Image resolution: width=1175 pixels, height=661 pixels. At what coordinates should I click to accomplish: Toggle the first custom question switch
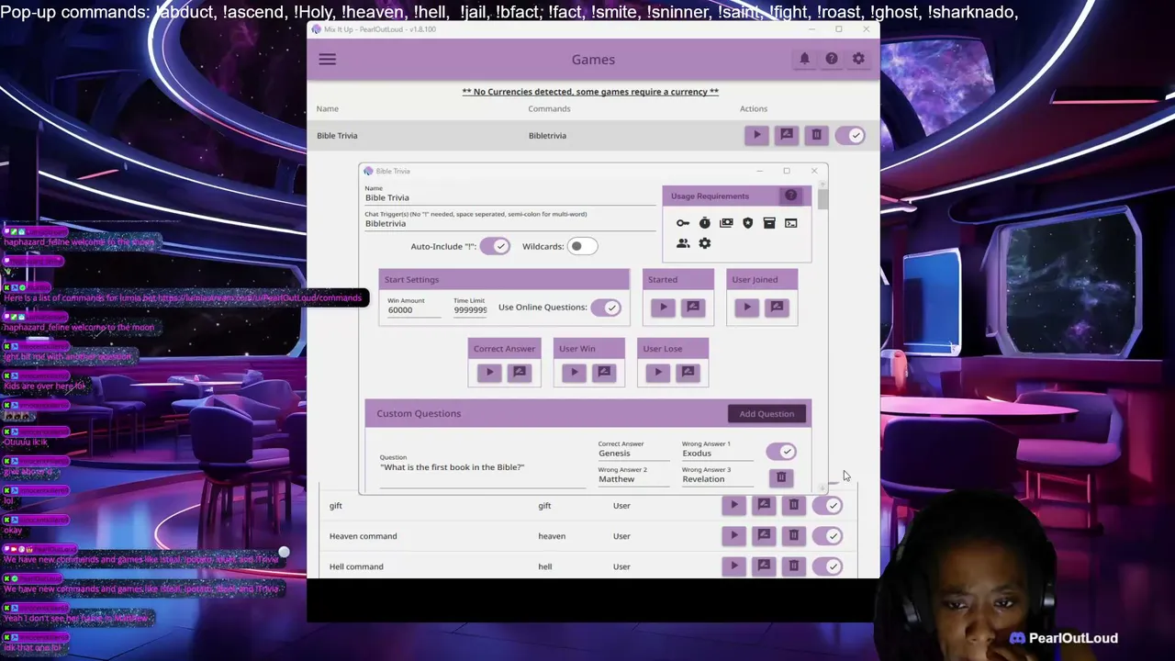point(781,452)
